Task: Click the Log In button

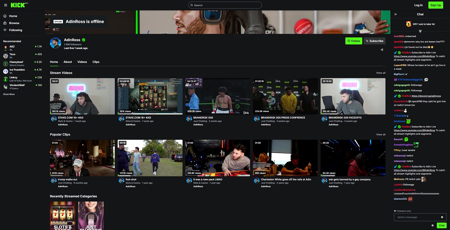Action: (x=418, y=5)
